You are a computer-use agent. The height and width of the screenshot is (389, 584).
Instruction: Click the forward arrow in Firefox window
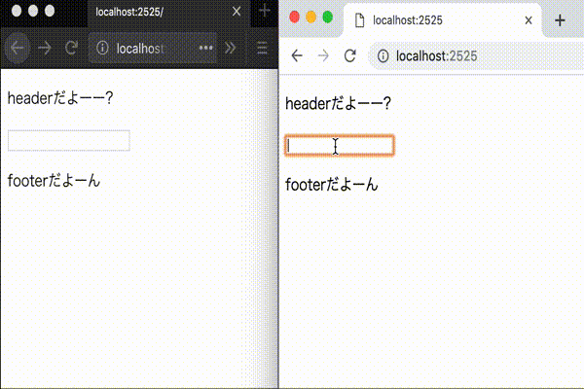(x=45, y=48)
